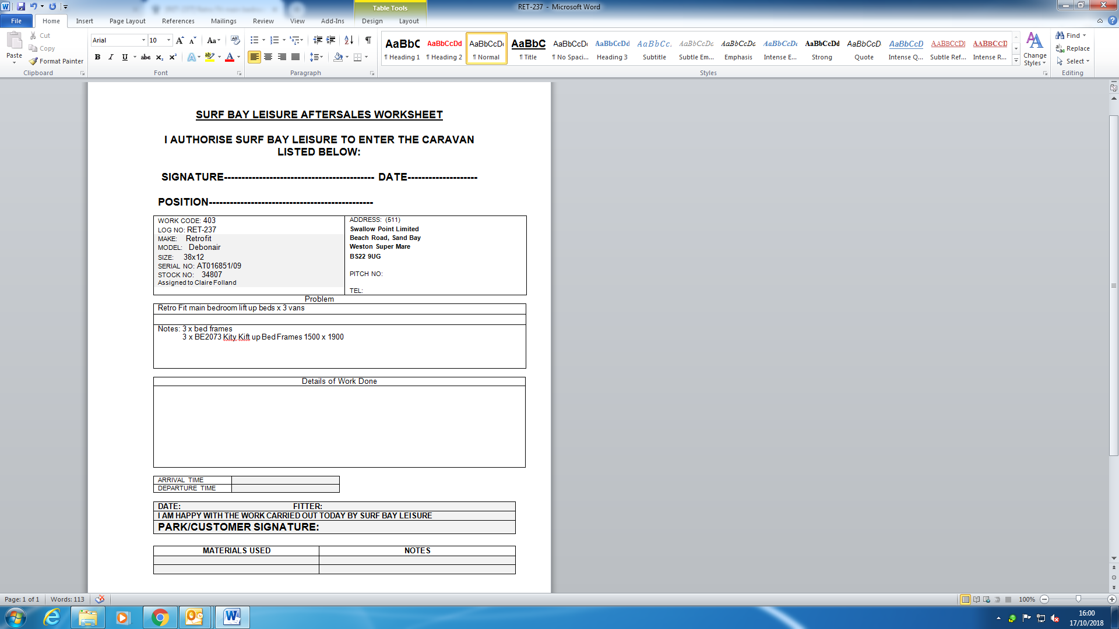
Task: Start a bulleted list
Action: pyautogui.click(x=254, y=40)
